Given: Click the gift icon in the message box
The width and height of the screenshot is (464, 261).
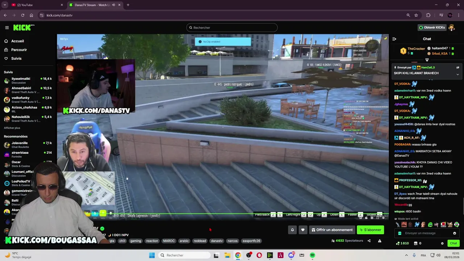Looking at the screenshot, I should coord(400,233).
